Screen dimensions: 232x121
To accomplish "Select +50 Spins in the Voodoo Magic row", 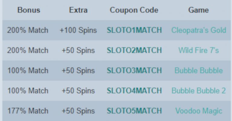I will [78, 111].
